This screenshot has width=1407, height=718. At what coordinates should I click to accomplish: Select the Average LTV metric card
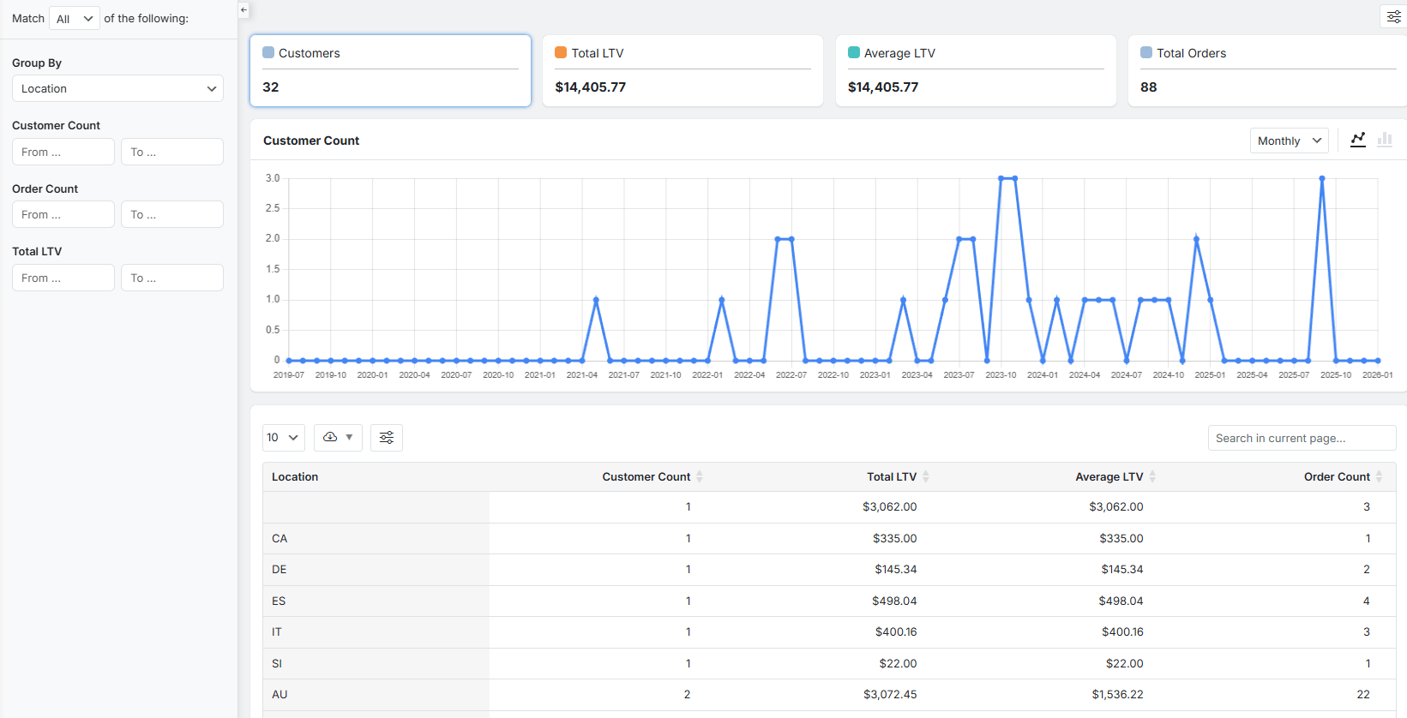tap(976, 71)
